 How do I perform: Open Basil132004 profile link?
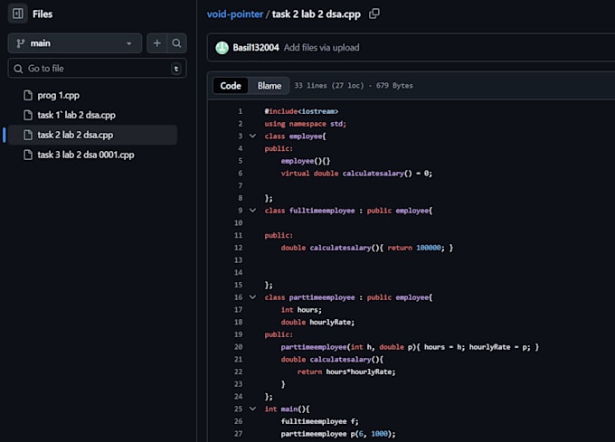coord(256,47)
